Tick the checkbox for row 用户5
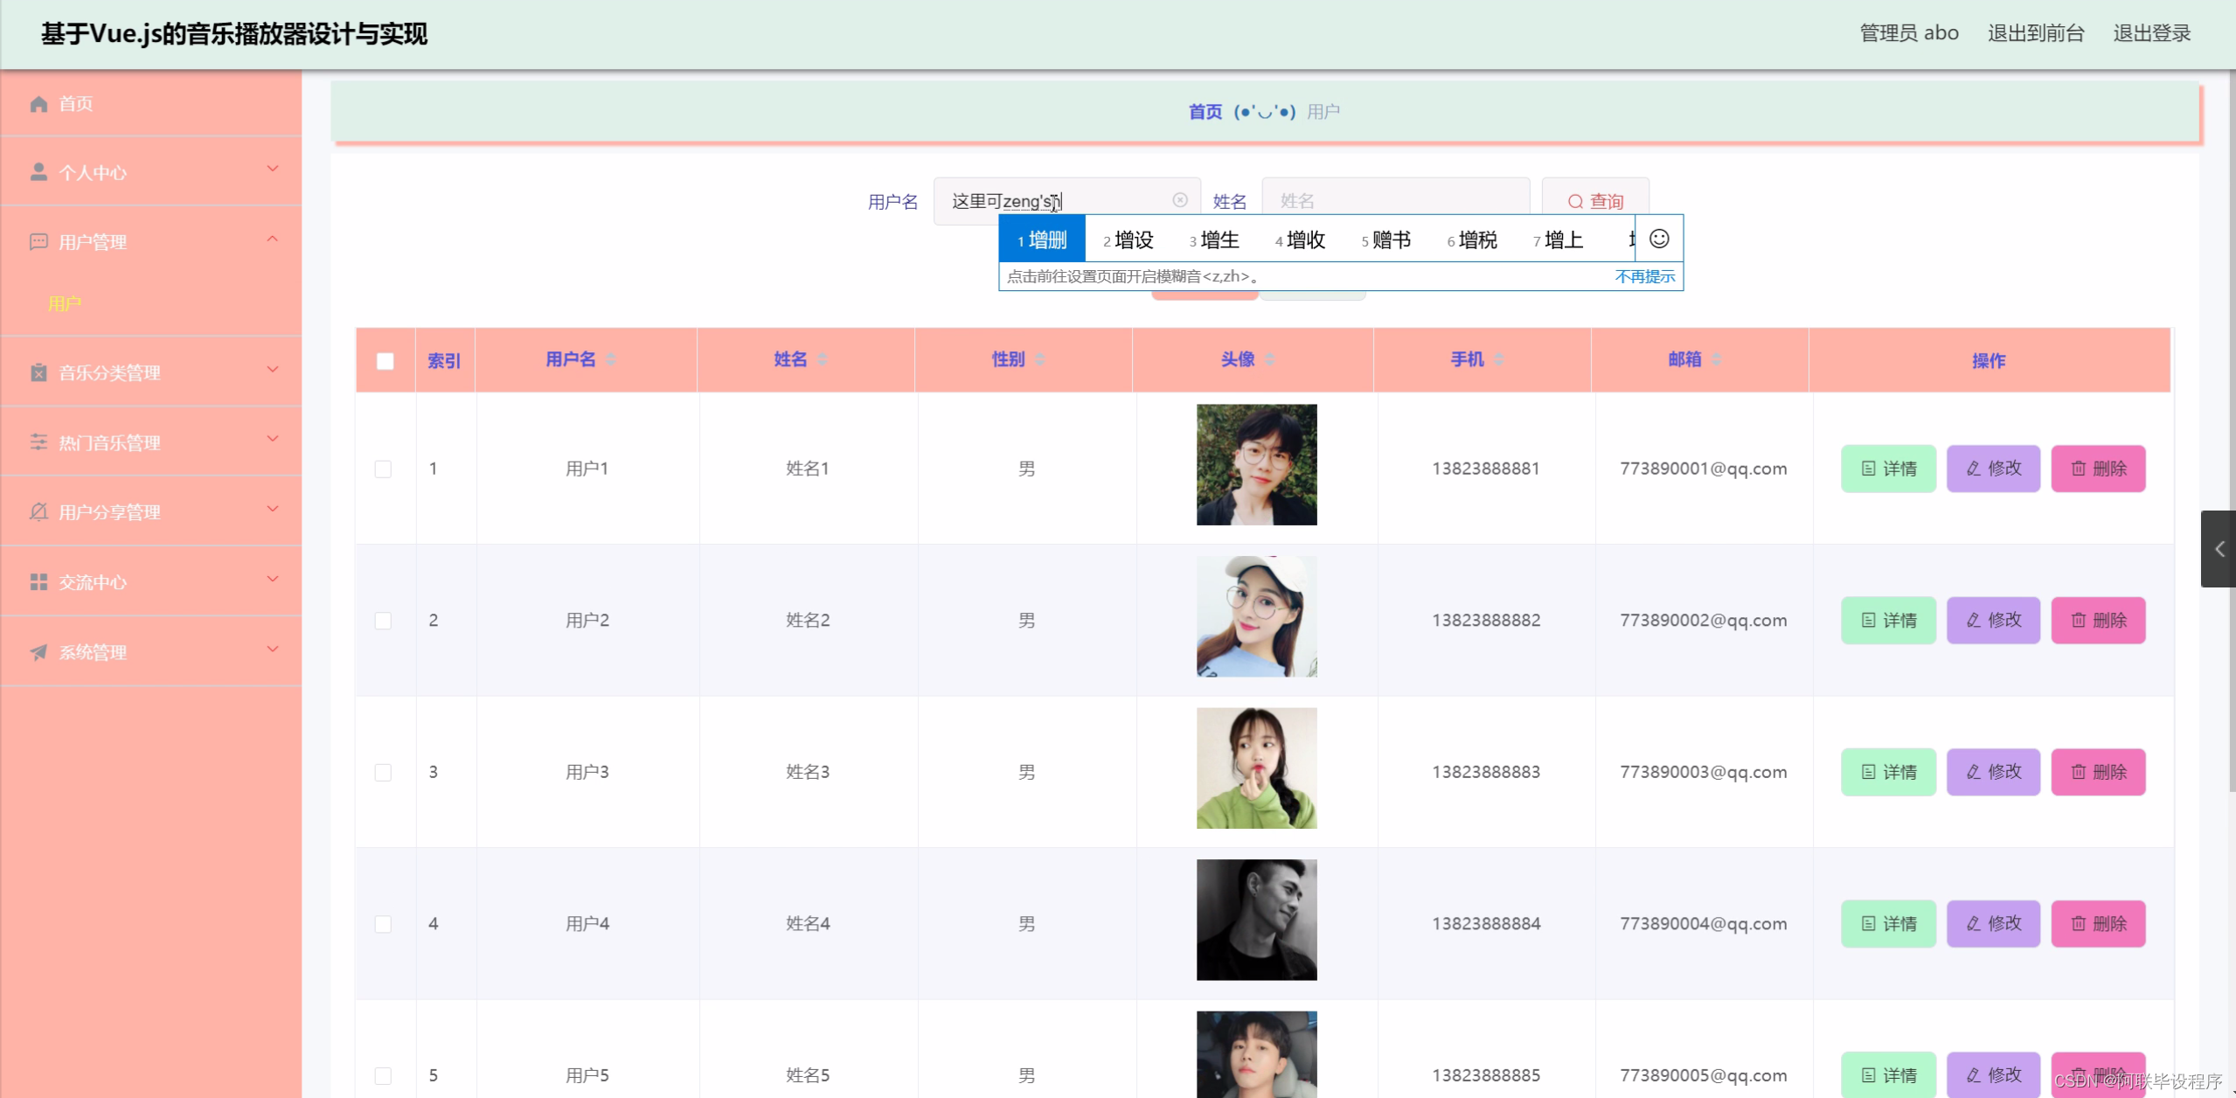Viewport: 2236px width, 1098px height. pos(383,1076)
